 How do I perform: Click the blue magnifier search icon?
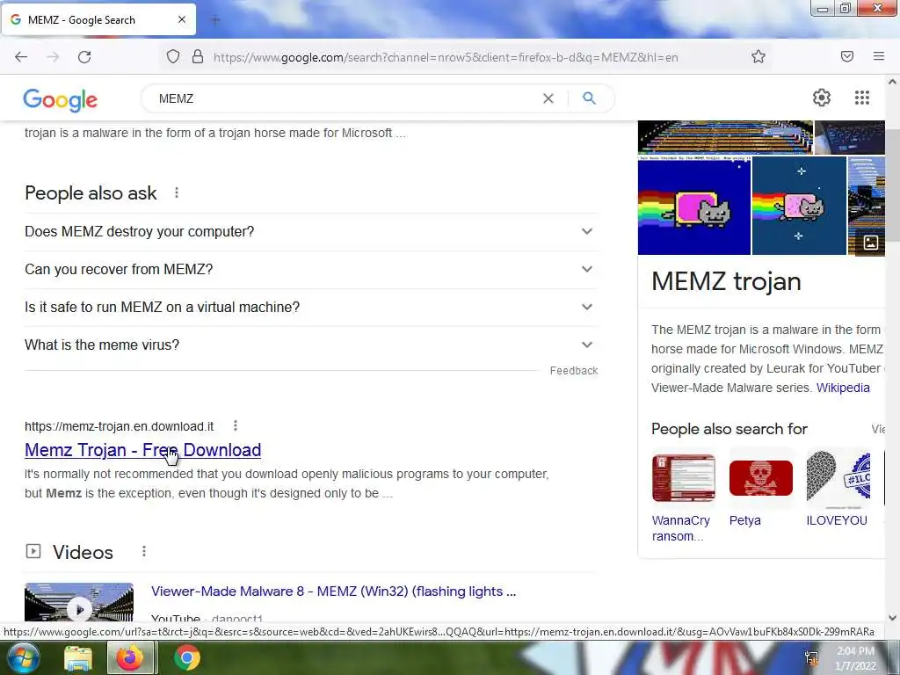click(589, 98)
